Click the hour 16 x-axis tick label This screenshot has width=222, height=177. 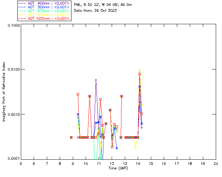164,164
